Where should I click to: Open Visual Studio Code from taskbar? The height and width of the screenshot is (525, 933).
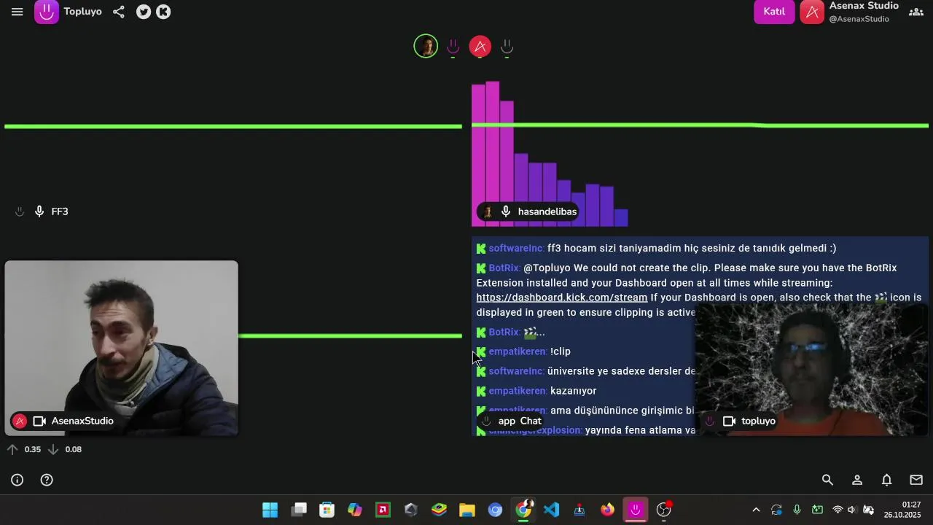(551, 510)
